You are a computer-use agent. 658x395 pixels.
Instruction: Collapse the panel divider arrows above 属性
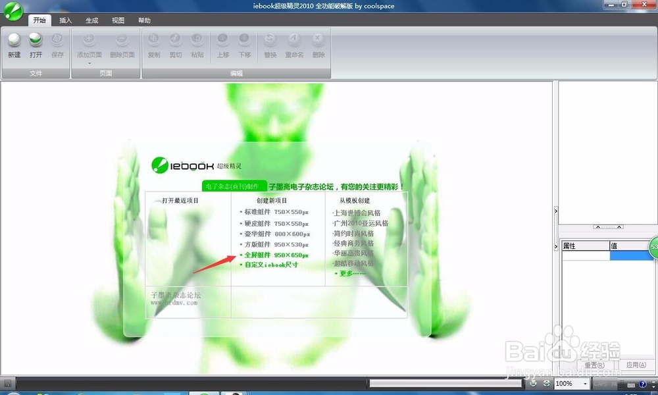tap(608, 226)
